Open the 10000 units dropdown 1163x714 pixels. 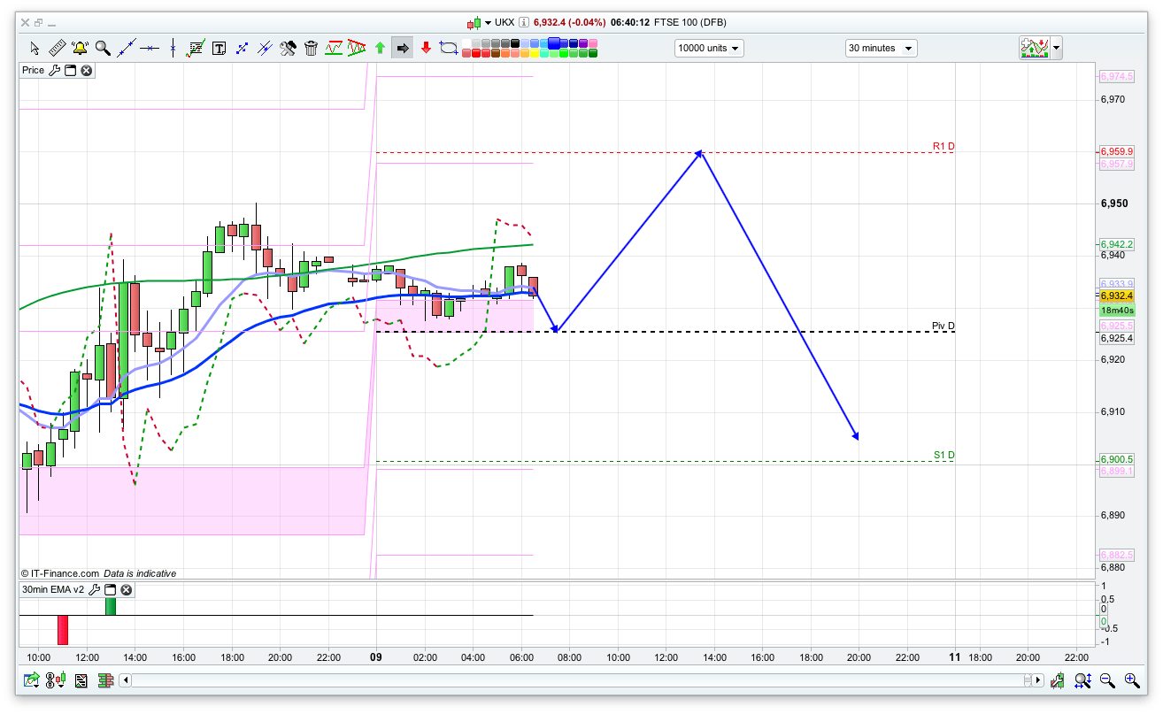(709, 48)
